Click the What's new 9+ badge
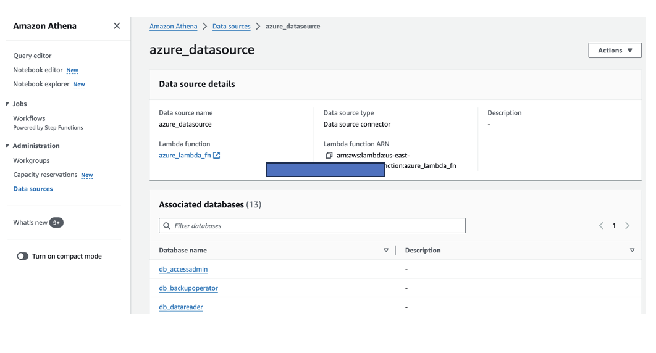656x353 pixels. pos(56,223)
